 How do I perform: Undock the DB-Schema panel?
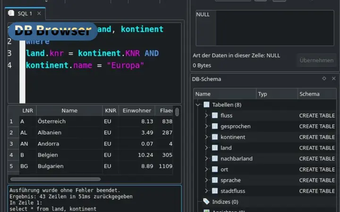324,79
